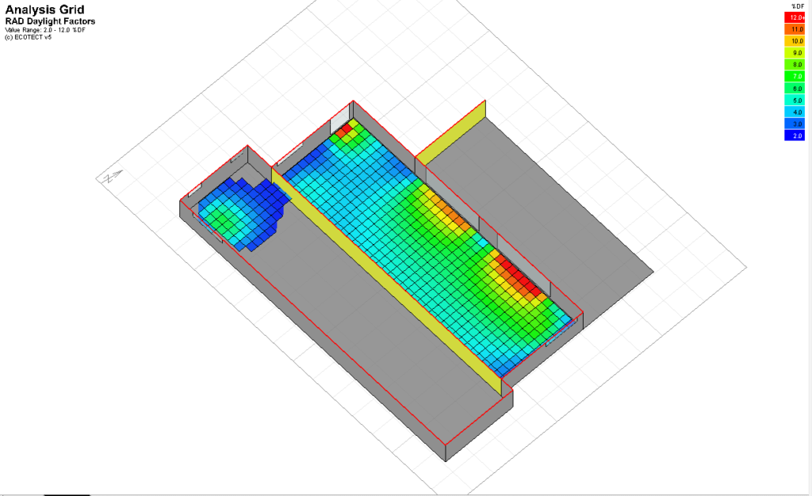Screen dimensions: 812x496
Task: Select the dark blue 2.0 legend swatch
Action: [795, 135]
